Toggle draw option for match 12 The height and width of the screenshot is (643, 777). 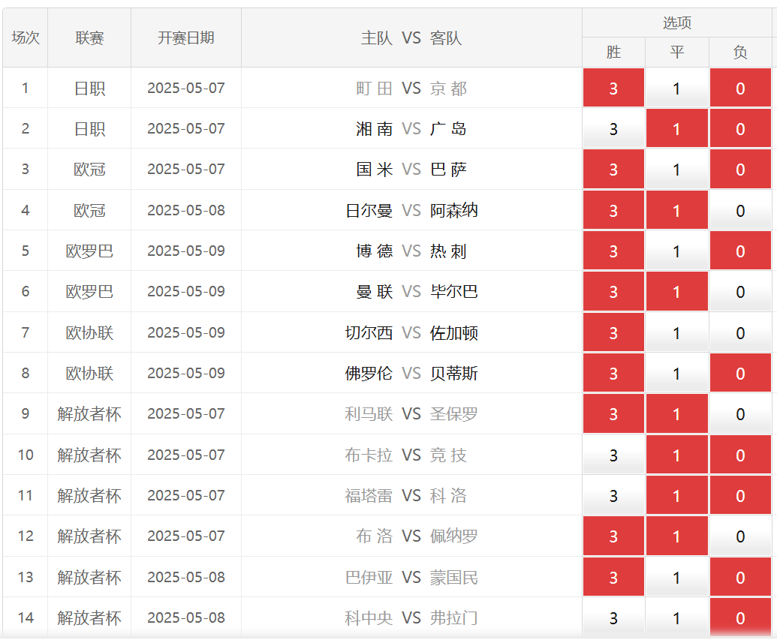[676, 536]
